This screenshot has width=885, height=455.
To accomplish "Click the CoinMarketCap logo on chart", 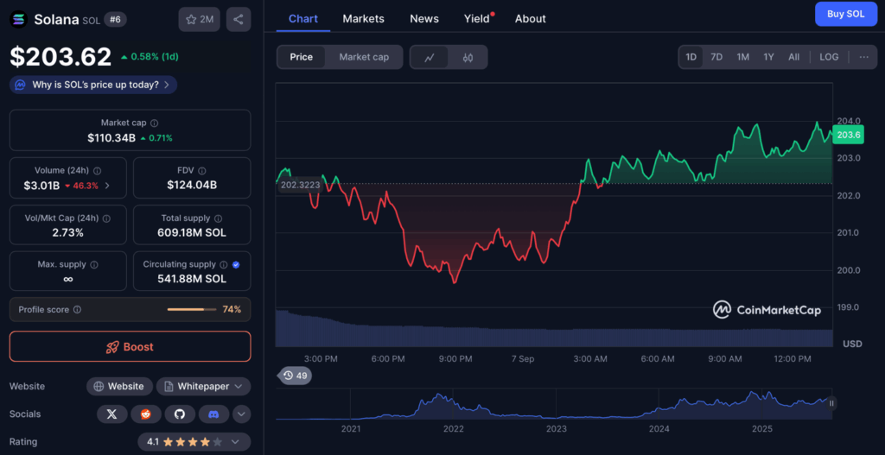I will (767, 310).
